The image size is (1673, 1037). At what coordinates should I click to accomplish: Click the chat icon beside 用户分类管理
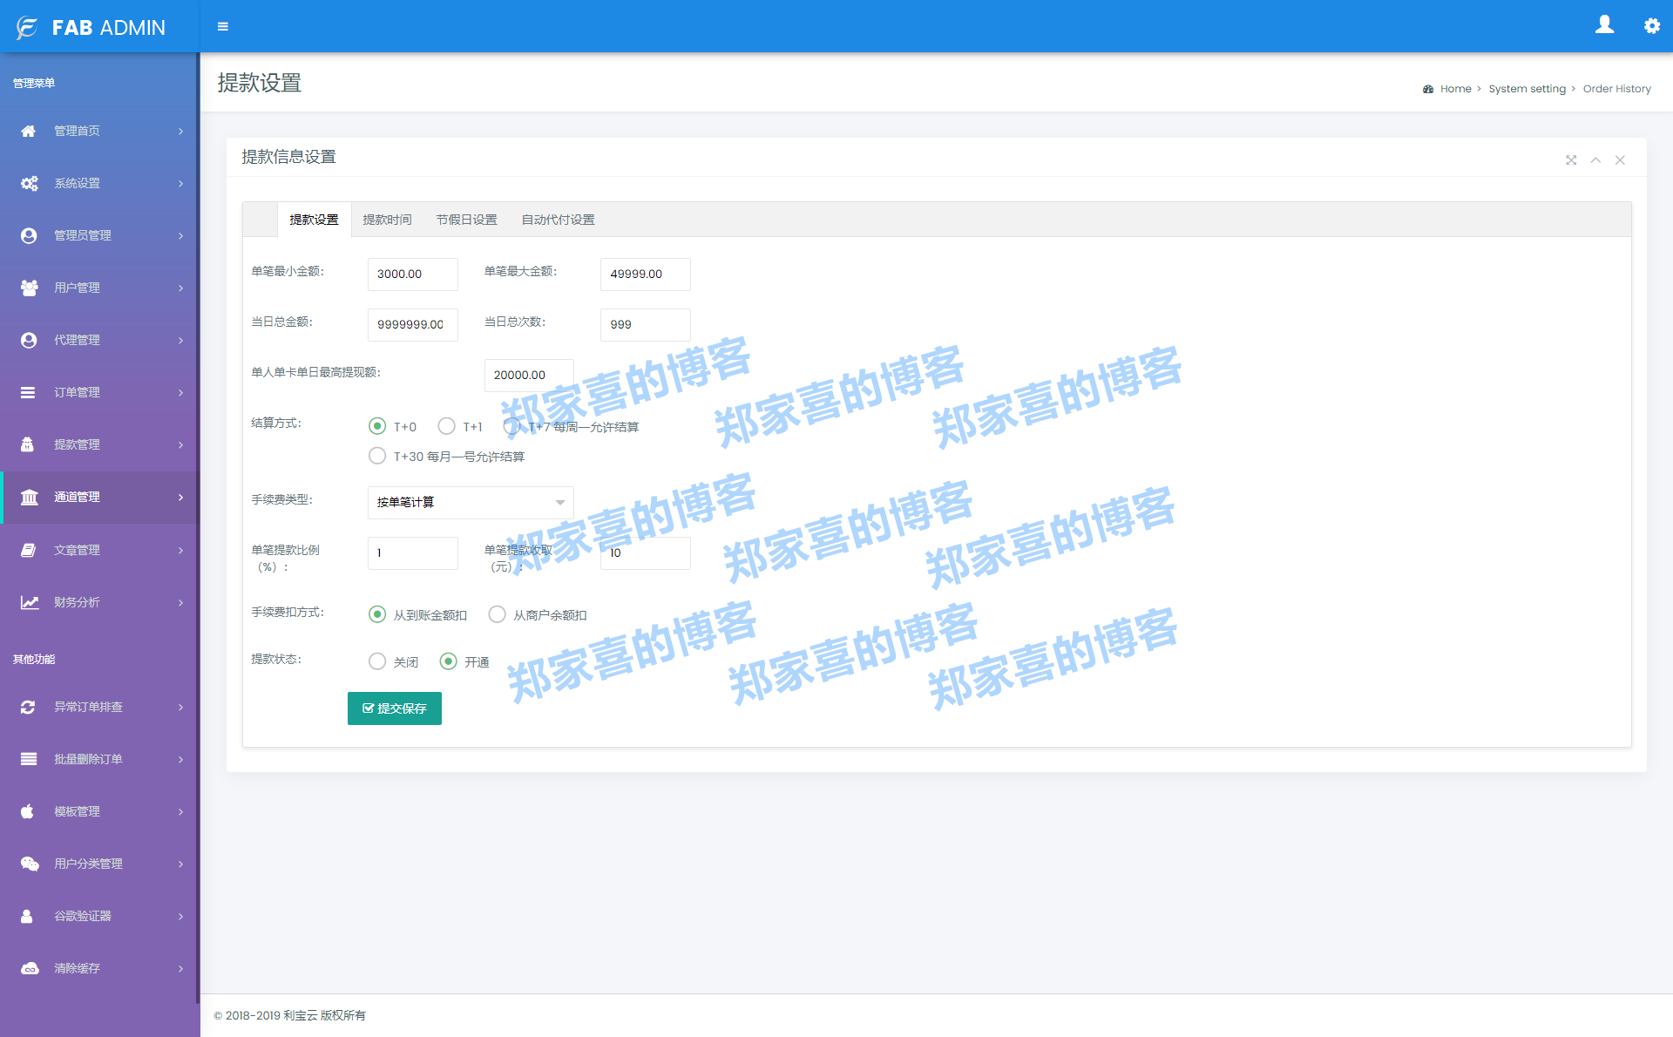[30, 864]
